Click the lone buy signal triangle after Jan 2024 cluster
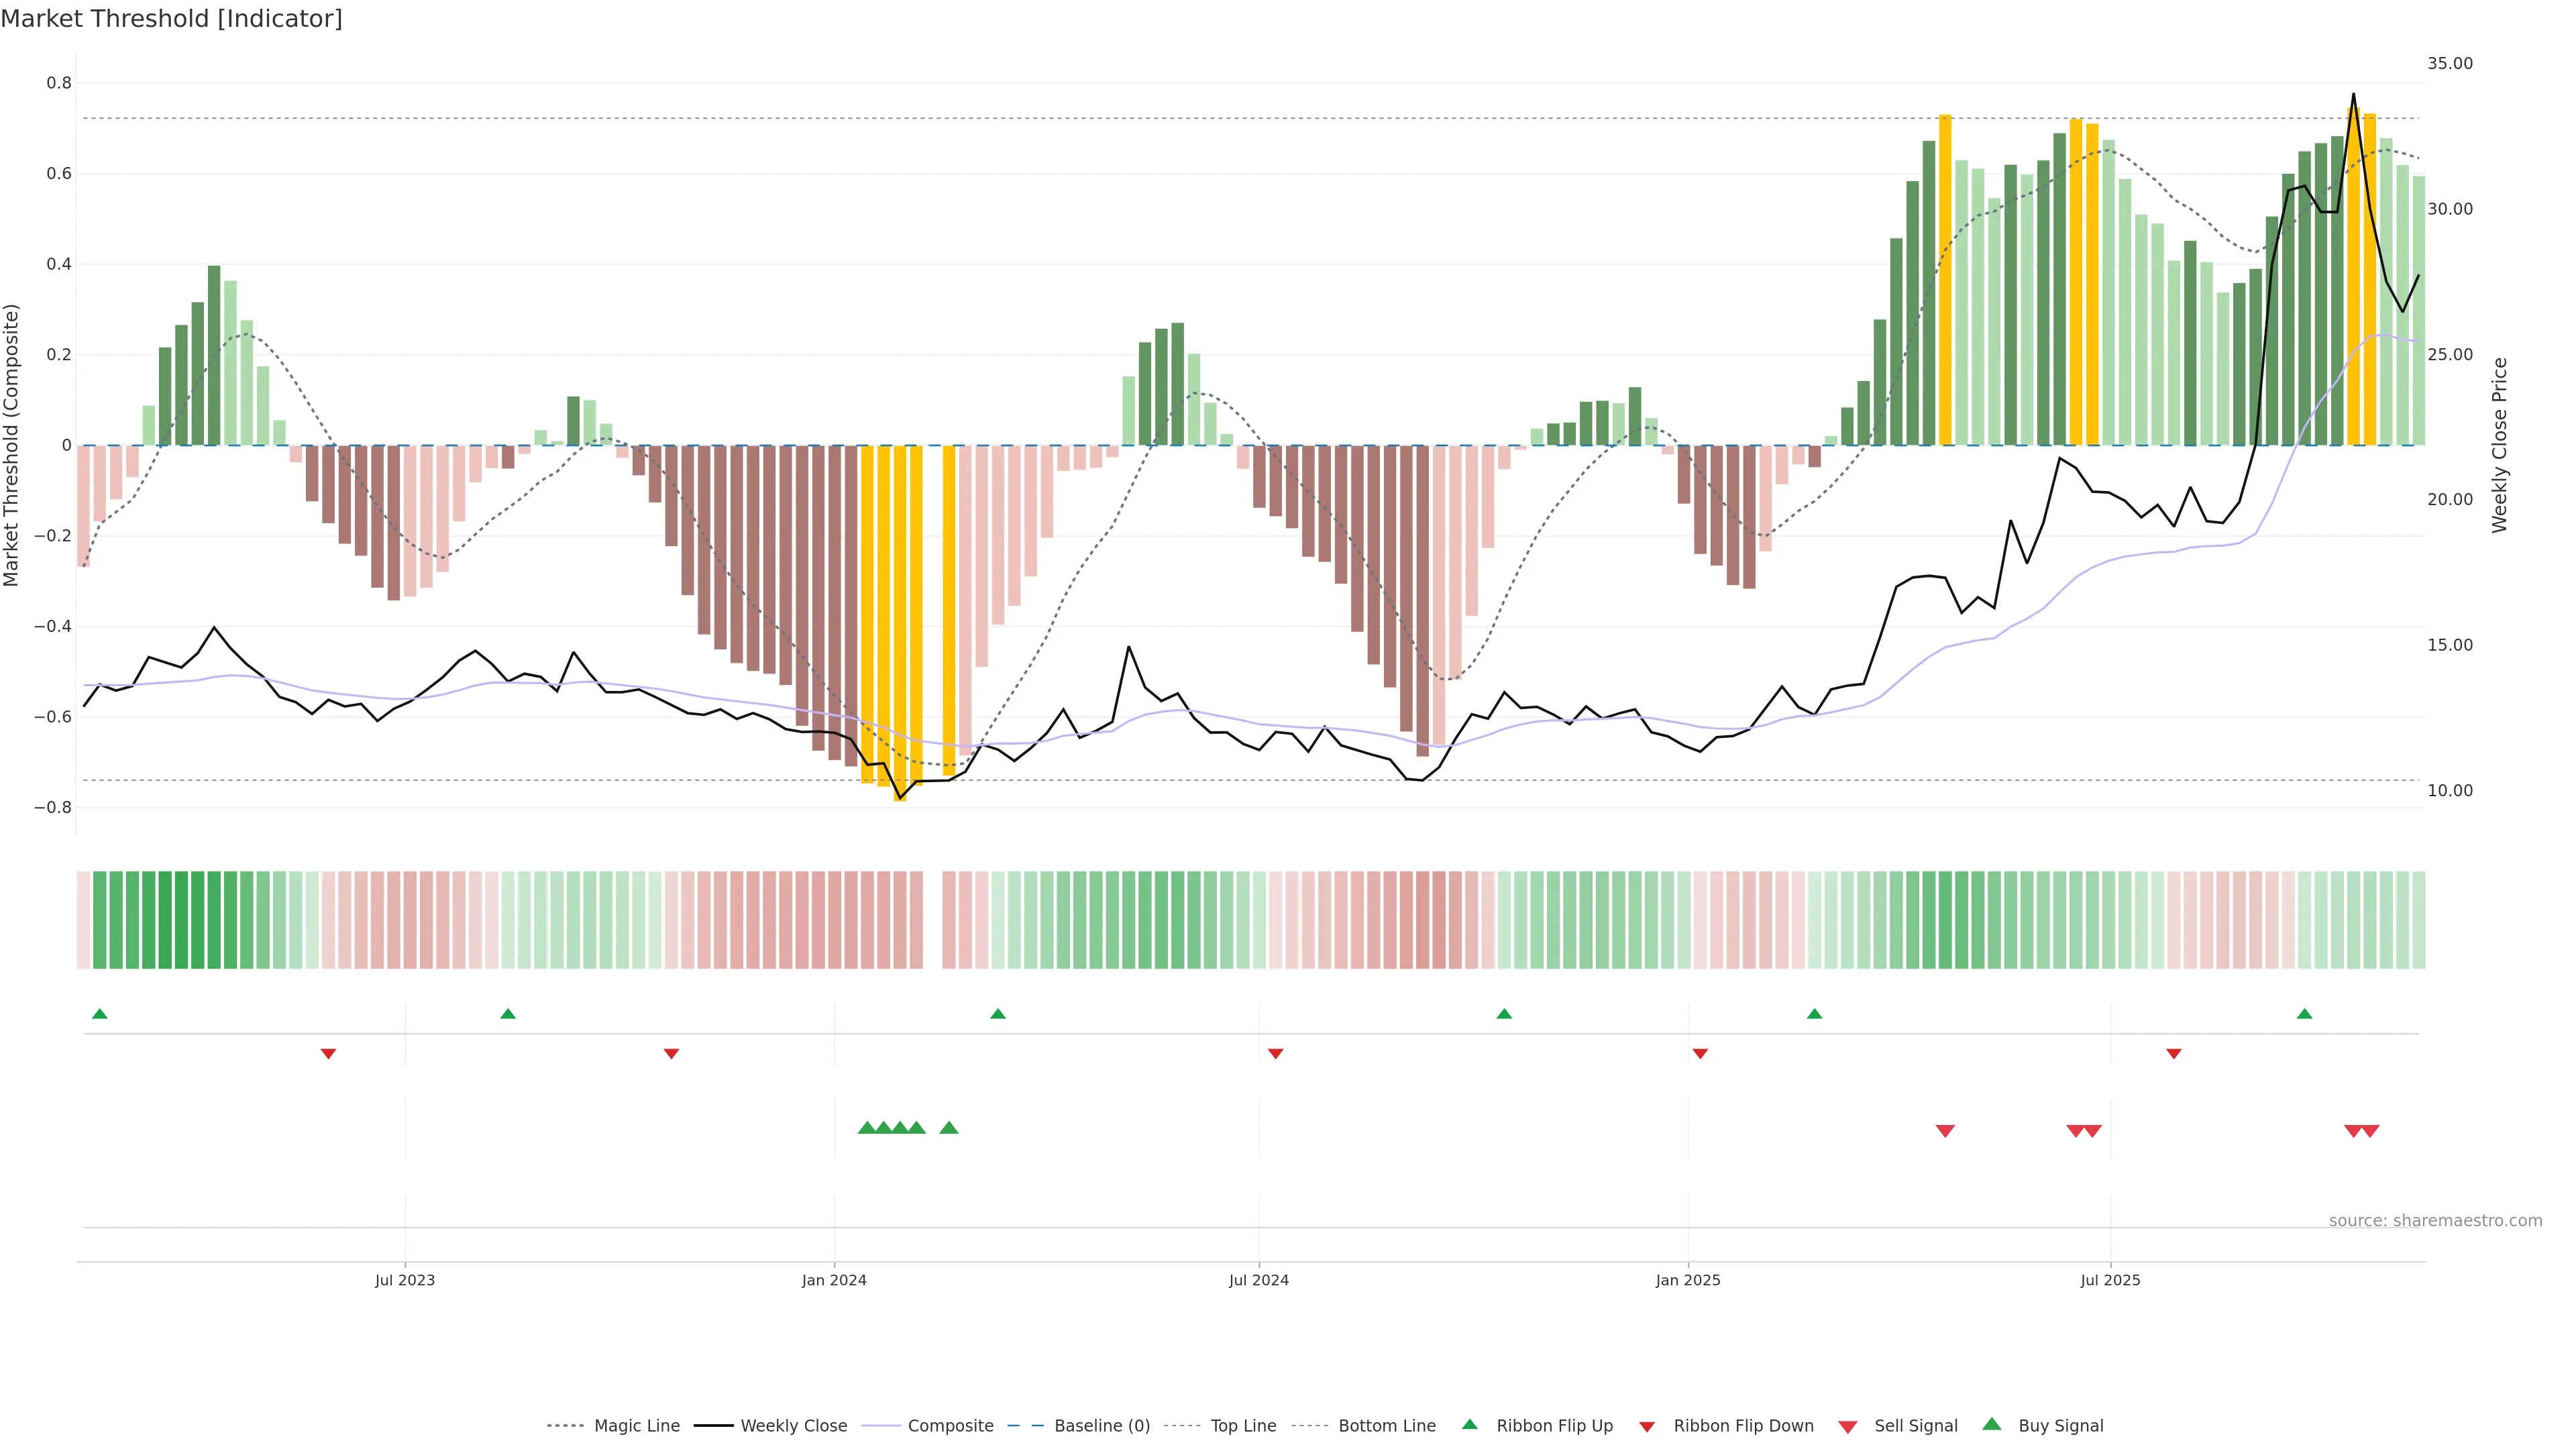Image resolution: width=2576 pixels, height=1449 pixels. (x=949, y=1128)
